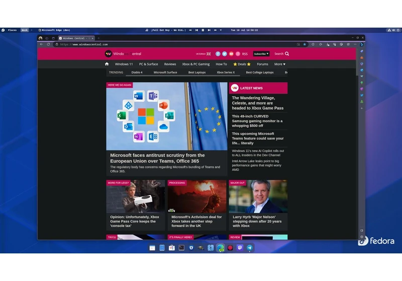The height and width of the screenshot is (281, 402).
Task: Open Windows 11 AI Copilot news
Action: (x=258, y=153)
